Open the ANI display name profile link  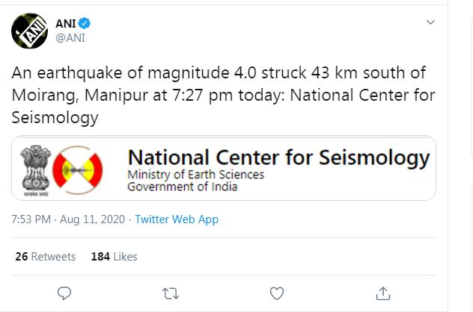tap(65, 23)
